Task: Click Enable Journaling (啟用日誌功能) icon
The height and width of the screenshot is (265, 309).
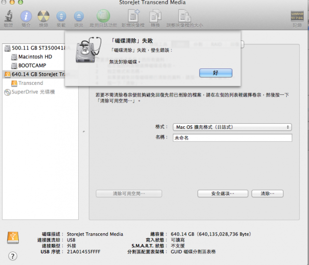Action: pos(103,16)
